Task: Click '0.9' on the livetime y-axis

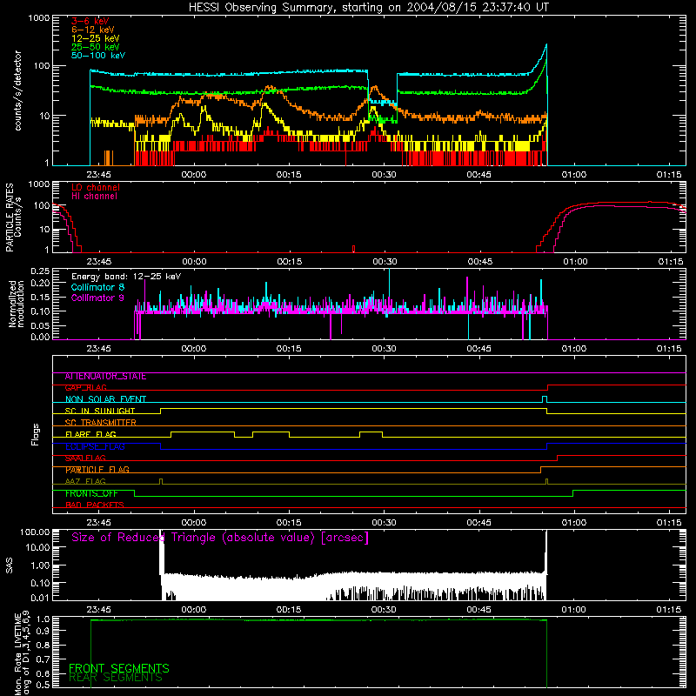Action: (43, 630)
